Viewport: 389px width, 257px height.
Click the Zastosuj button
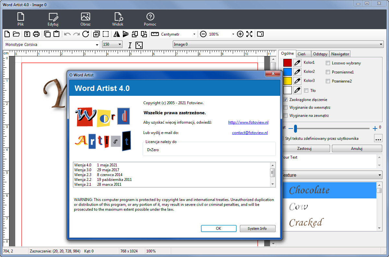[306, 149]
